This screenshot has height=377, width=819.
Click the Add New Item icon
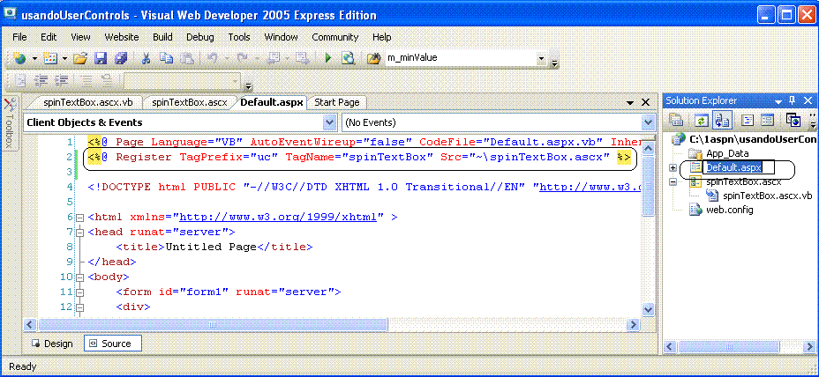coord(50,58)
